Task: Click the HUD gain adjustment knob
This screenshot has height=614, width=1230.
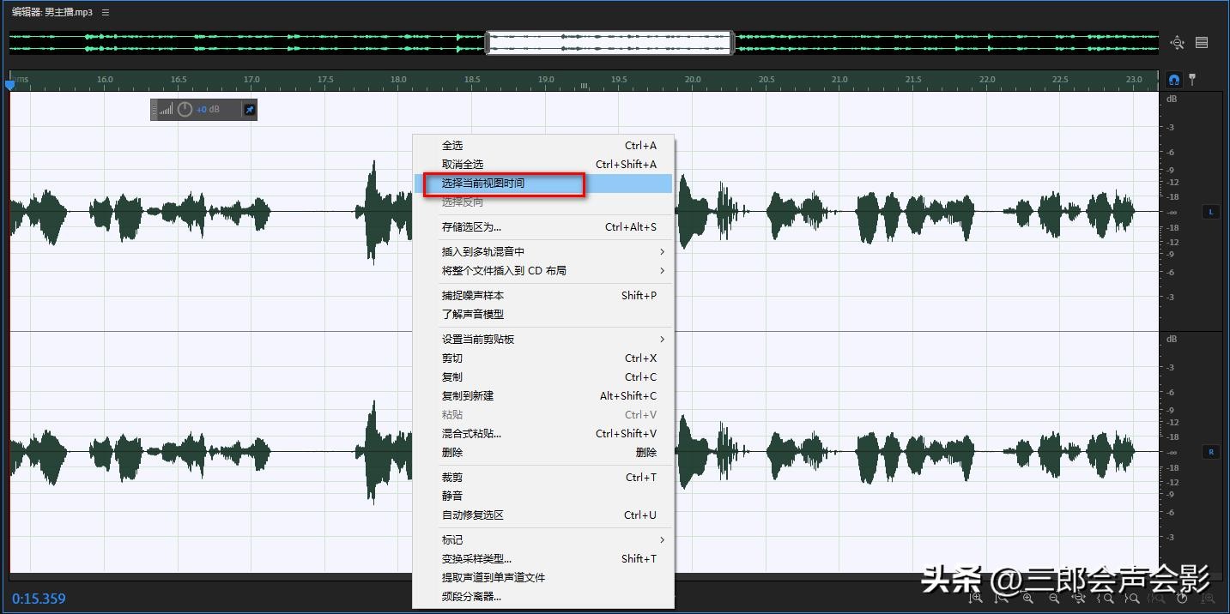Action: coord(185,110)
